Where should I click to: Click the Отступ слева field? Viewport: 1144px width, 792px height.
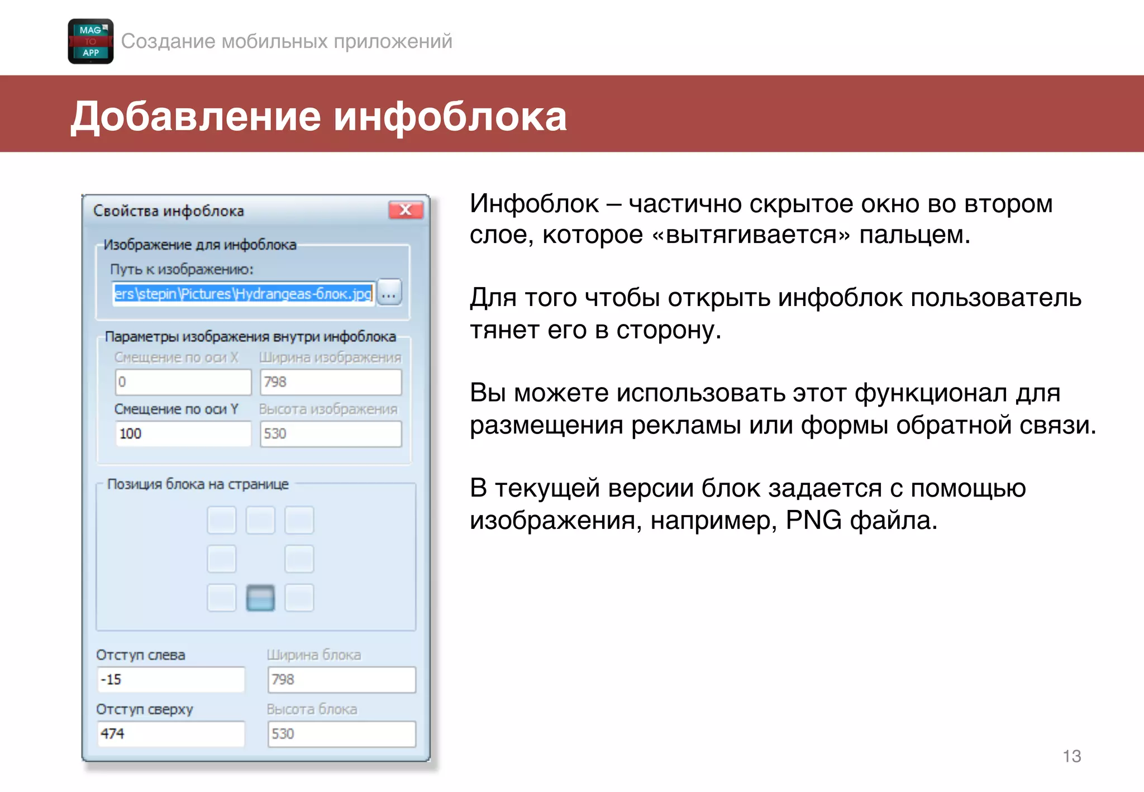click(x=171, y=680)
